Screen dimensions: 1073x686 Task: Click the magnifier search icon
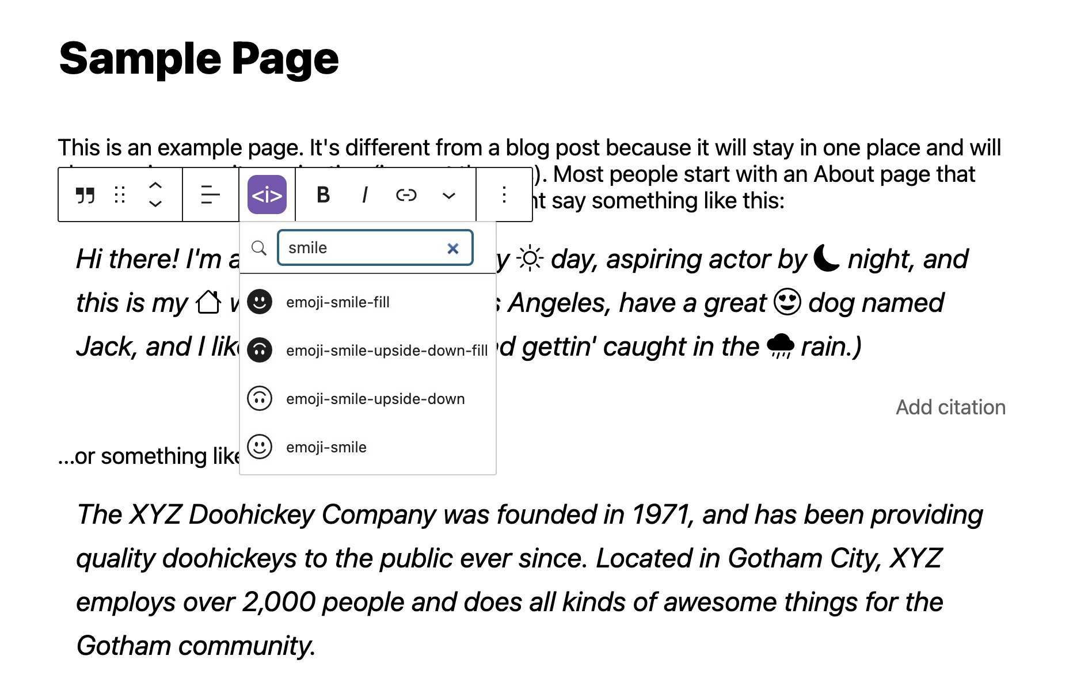click(x=259, y=248)
